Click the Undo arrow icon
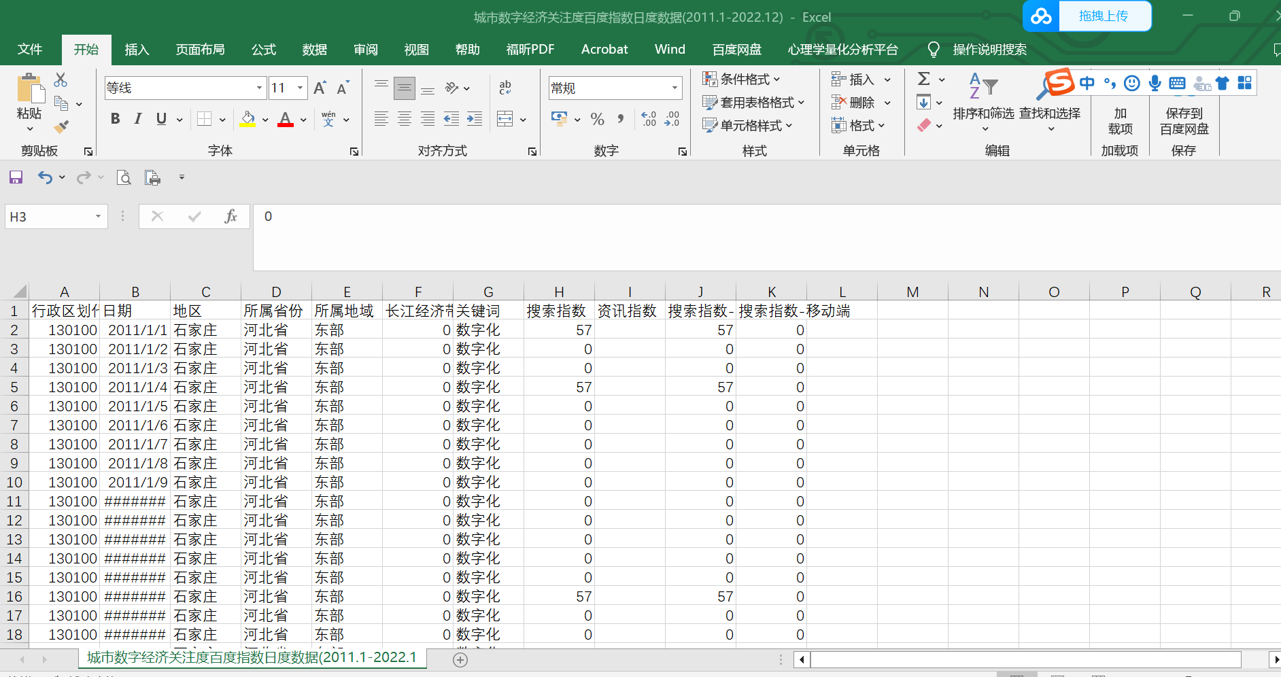 point(45,177)
